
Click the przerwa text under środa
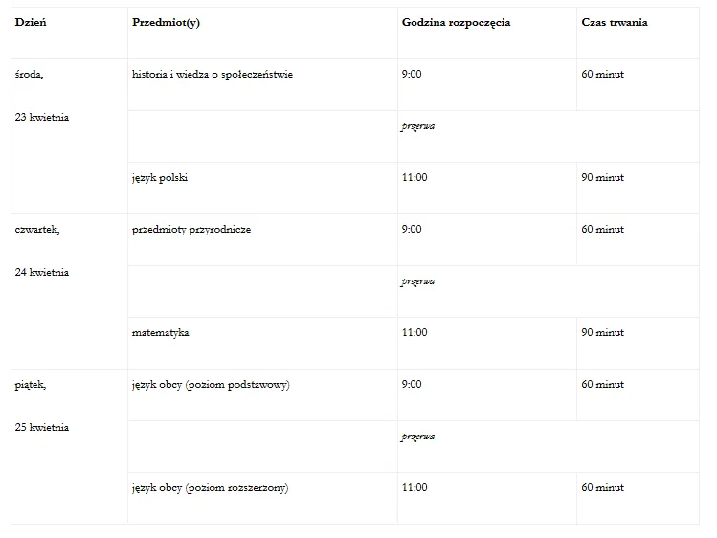pos(418,126)
